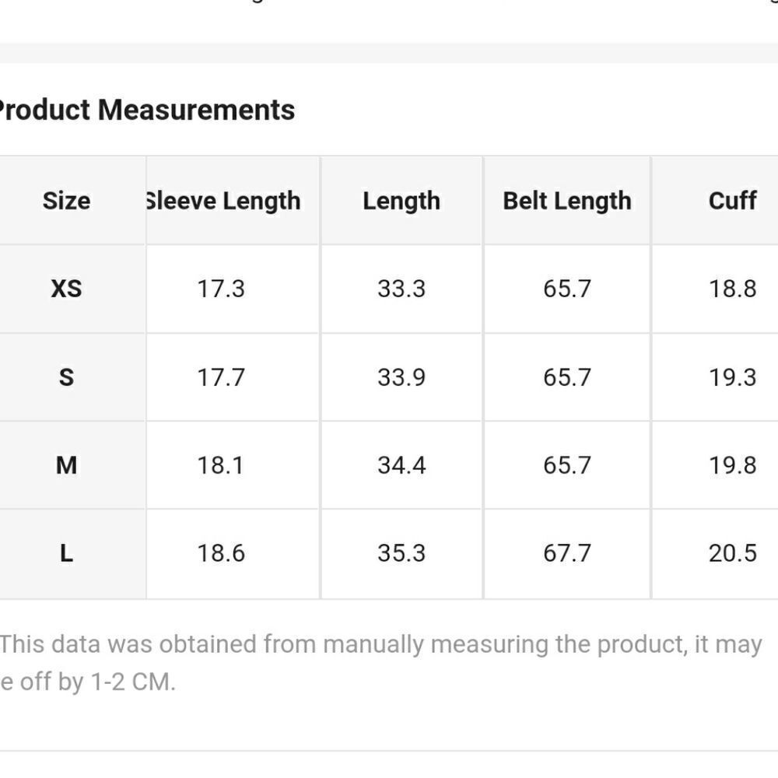Click the Cuff column header

732,201
